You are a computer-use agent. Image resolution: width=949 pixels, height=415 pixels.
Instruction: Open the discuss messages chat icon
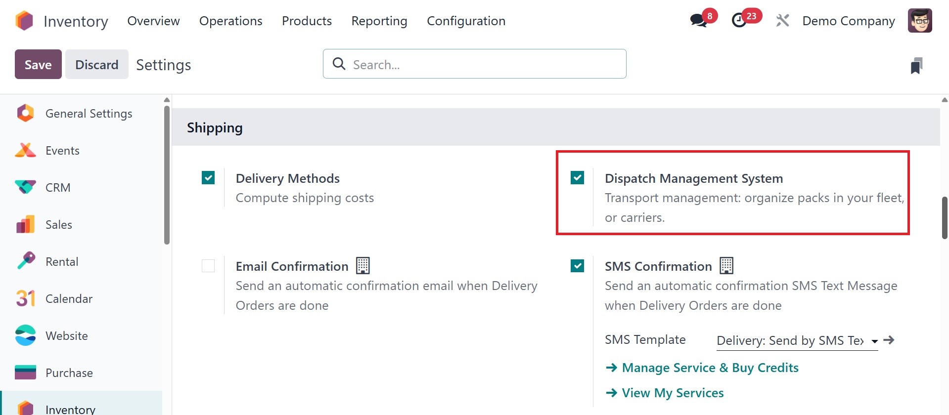pyautogui.click(x=699, y=21)
